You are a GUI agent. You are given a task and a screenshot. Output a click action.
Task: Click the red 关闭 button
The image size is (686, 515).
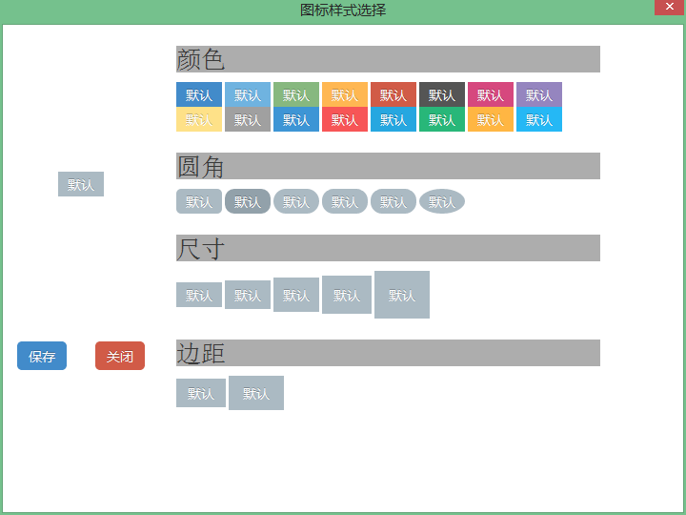tap(120, 356)
